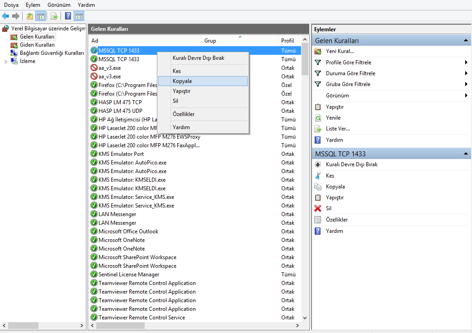Click the Yeni Kural icon in Eylemler
Screen dimensions: 472x333
pos(318,51)
